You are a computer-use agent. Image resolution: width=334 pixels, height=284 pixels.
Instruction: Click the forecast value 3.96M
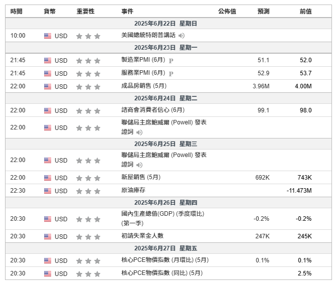point(261,86)
